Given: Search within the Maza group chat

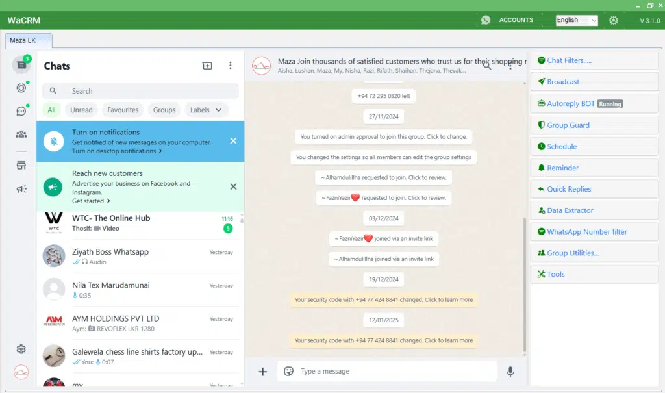Looking at the screenshot, I should coord(487,65).
